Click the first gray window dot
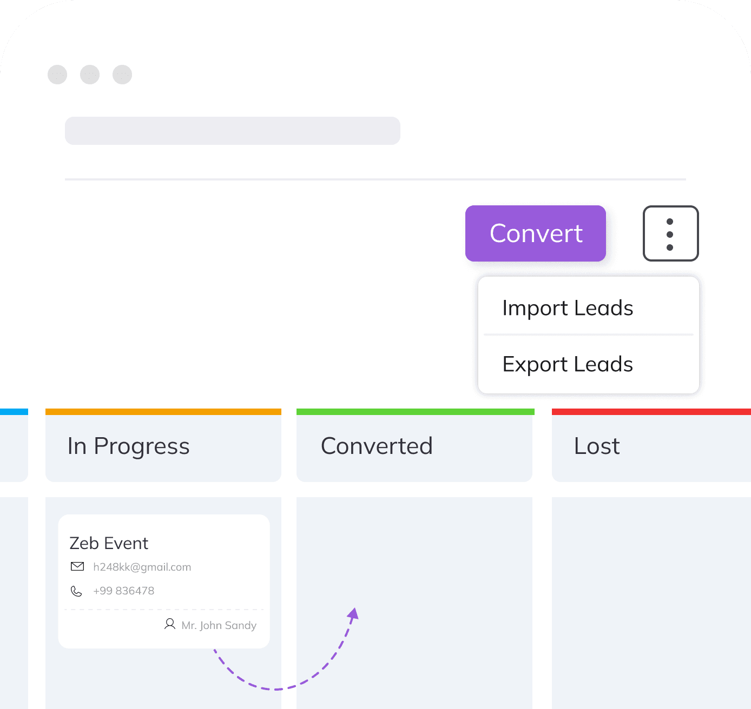751x709 pixels. (57, 75)
